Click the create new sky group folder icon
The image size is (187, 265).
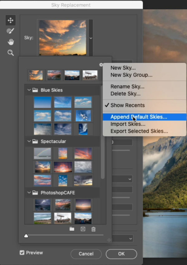[72, 229]
